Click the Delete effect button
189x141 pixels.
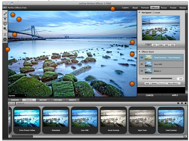tap(154, 83)
